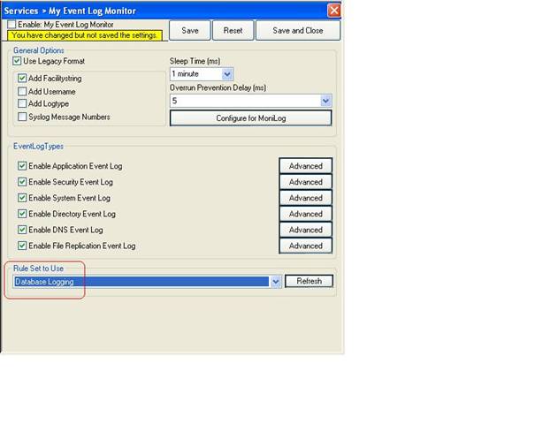Toggle Enable Security Event Log
Viewport: 535px width, 424px height.
(22, 182)
